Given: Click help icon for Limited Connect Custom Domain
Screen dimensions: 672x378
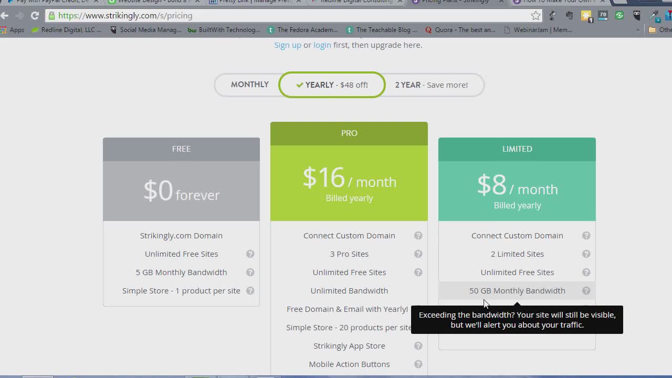Looking at the screenshot, I should pyautogui.click(x=586, y=235).
